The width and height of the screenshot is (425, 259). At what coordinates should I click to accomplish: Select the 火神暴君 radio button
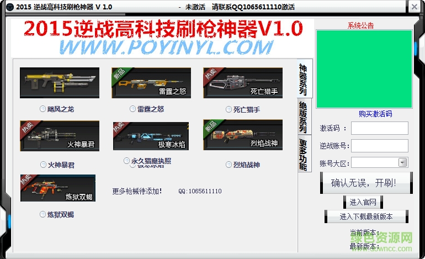[43, 165]
